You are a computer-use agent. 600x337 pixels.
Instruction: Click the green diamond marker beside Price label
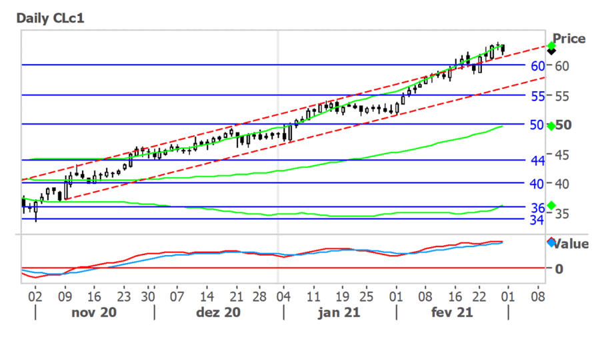tap(551, 46)
